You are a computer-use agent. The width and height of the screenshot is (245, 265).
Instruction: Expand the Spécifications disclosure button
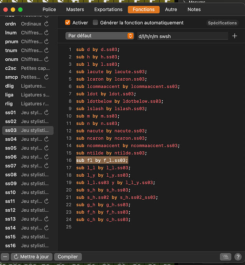[x=222, y=23]
